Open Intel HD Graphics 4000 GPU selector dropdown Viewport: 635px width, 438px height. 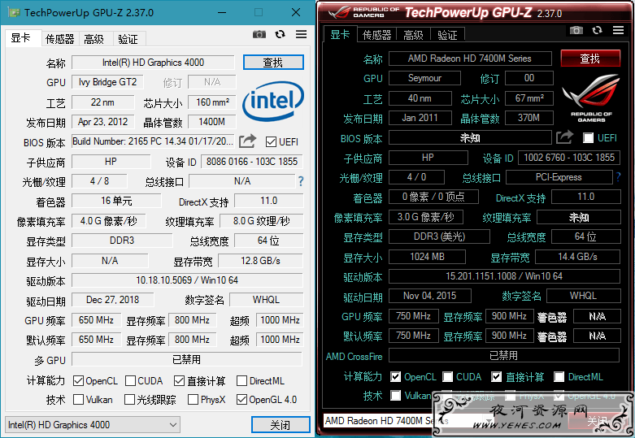click(93, 425)
